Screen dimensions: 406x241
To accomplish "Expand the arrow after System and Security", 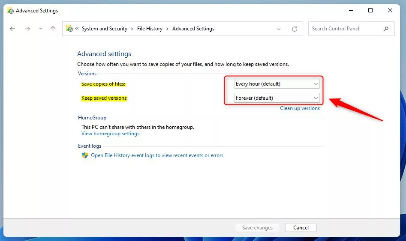I will coord(132,29).
